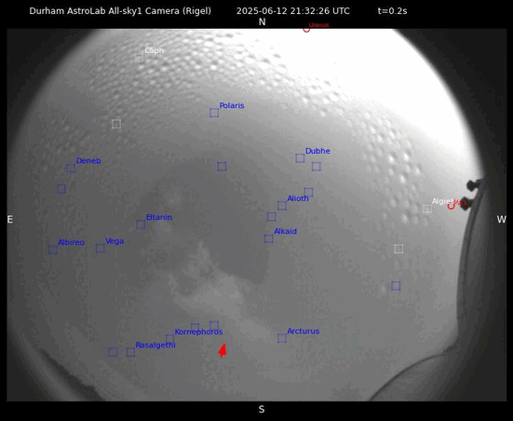The height and width of the screenshot is (421, 513).
Task: Select the Dubhe star marker square
Action: pyautogui.click(x=300, y=158)
